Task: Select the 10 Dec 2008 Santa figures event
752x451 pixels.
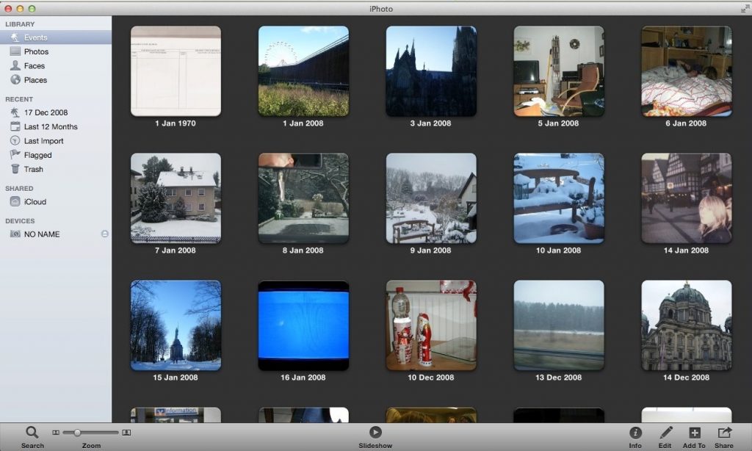Action: 431,325
